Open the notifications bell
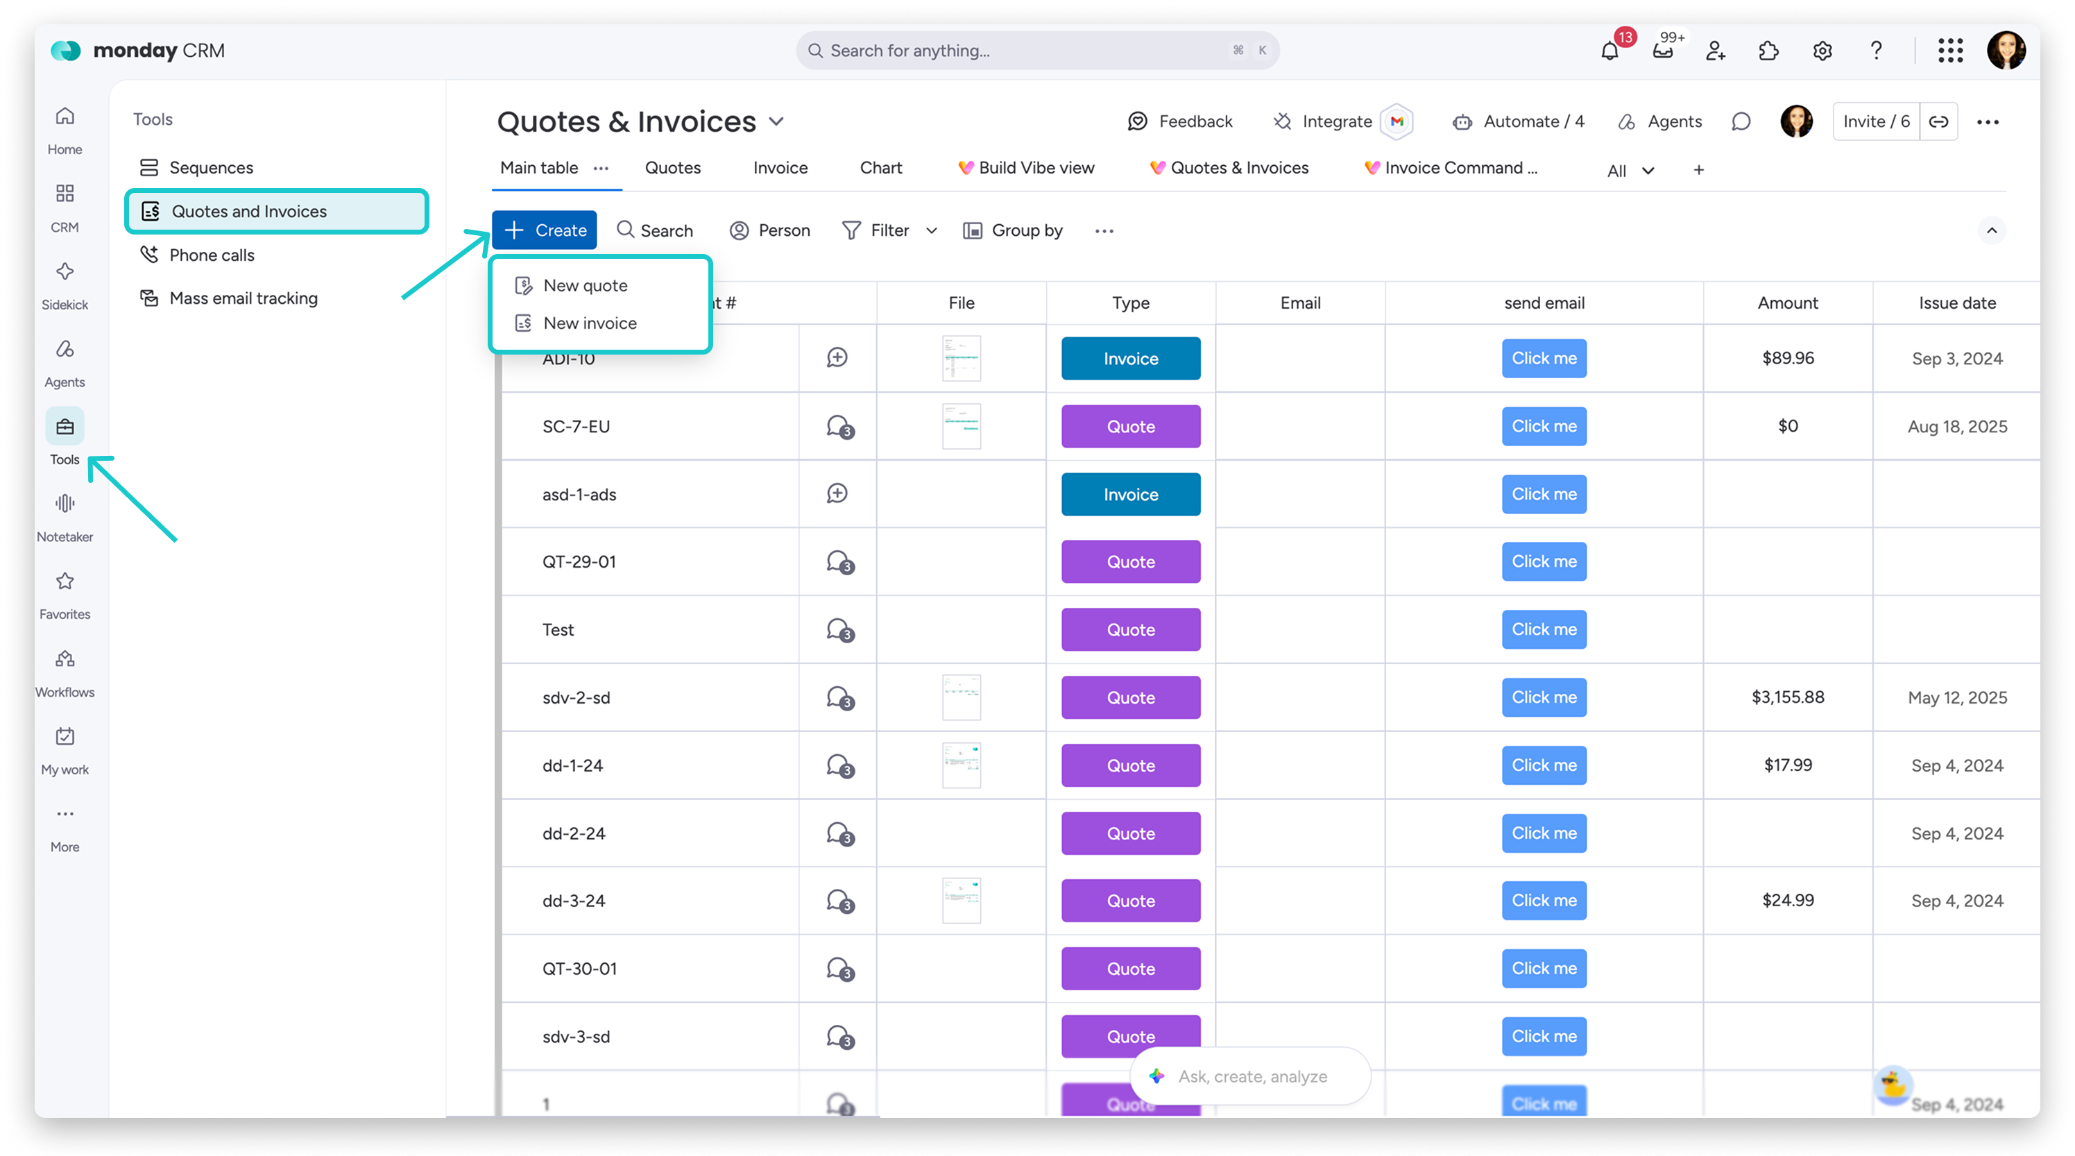The image size is (2075, 1156). pos(1609,50)
